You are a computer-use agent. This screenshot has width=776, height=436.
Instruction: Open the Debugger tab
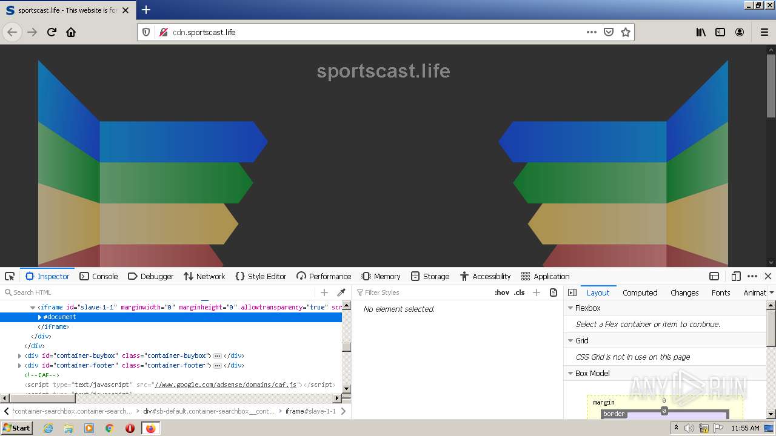[x=151, y=276]
